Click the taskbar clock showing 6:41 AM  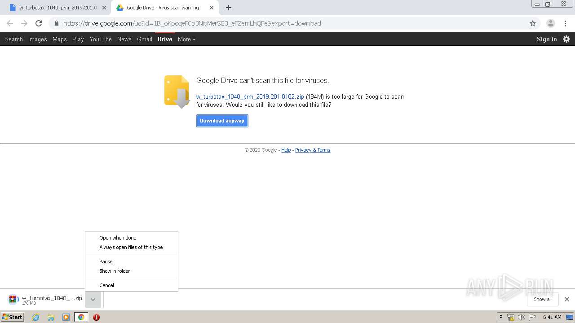552,317
